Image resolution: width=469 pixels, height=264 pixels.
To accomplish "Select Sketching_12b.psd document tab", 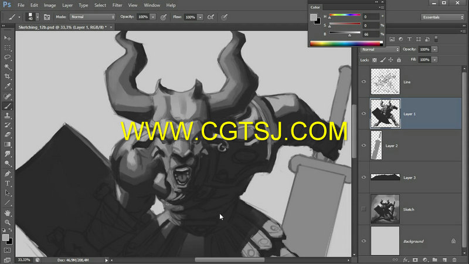I will click(x=63, y=27).
